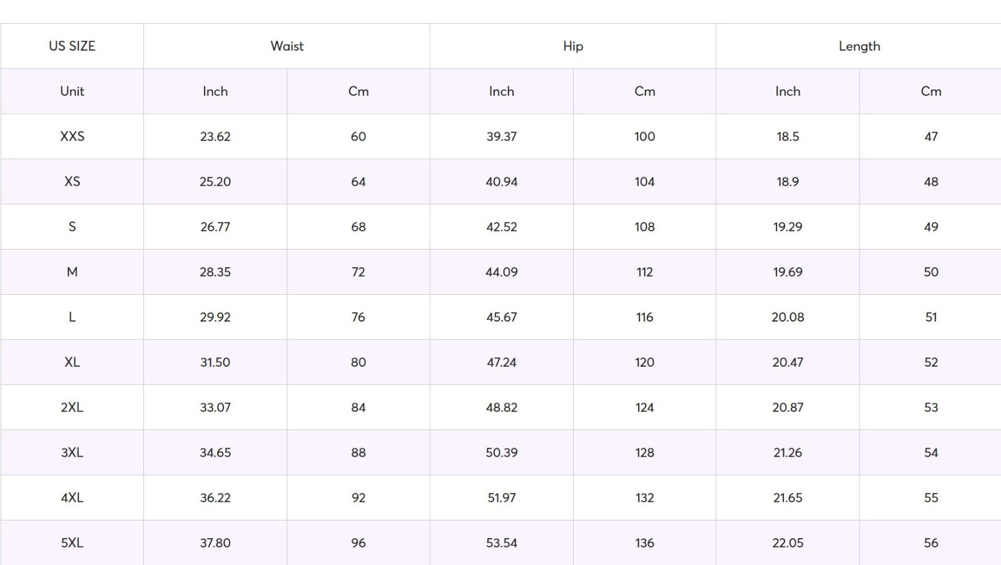Click hip inch value 45.67
Screen dimensions: 1001x565
point(501,317)
